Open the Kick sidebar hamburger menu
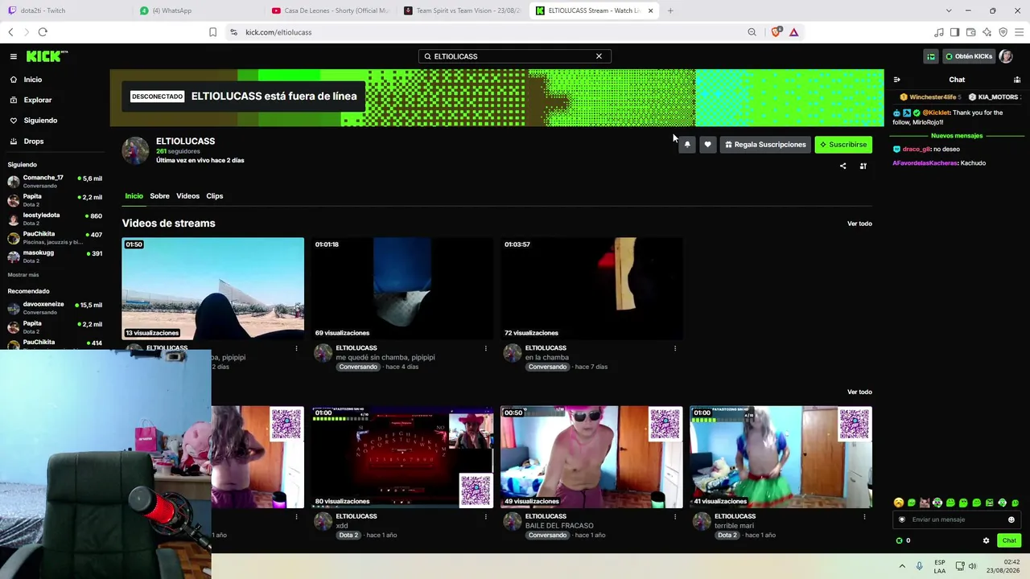 [x=14, y=56]
